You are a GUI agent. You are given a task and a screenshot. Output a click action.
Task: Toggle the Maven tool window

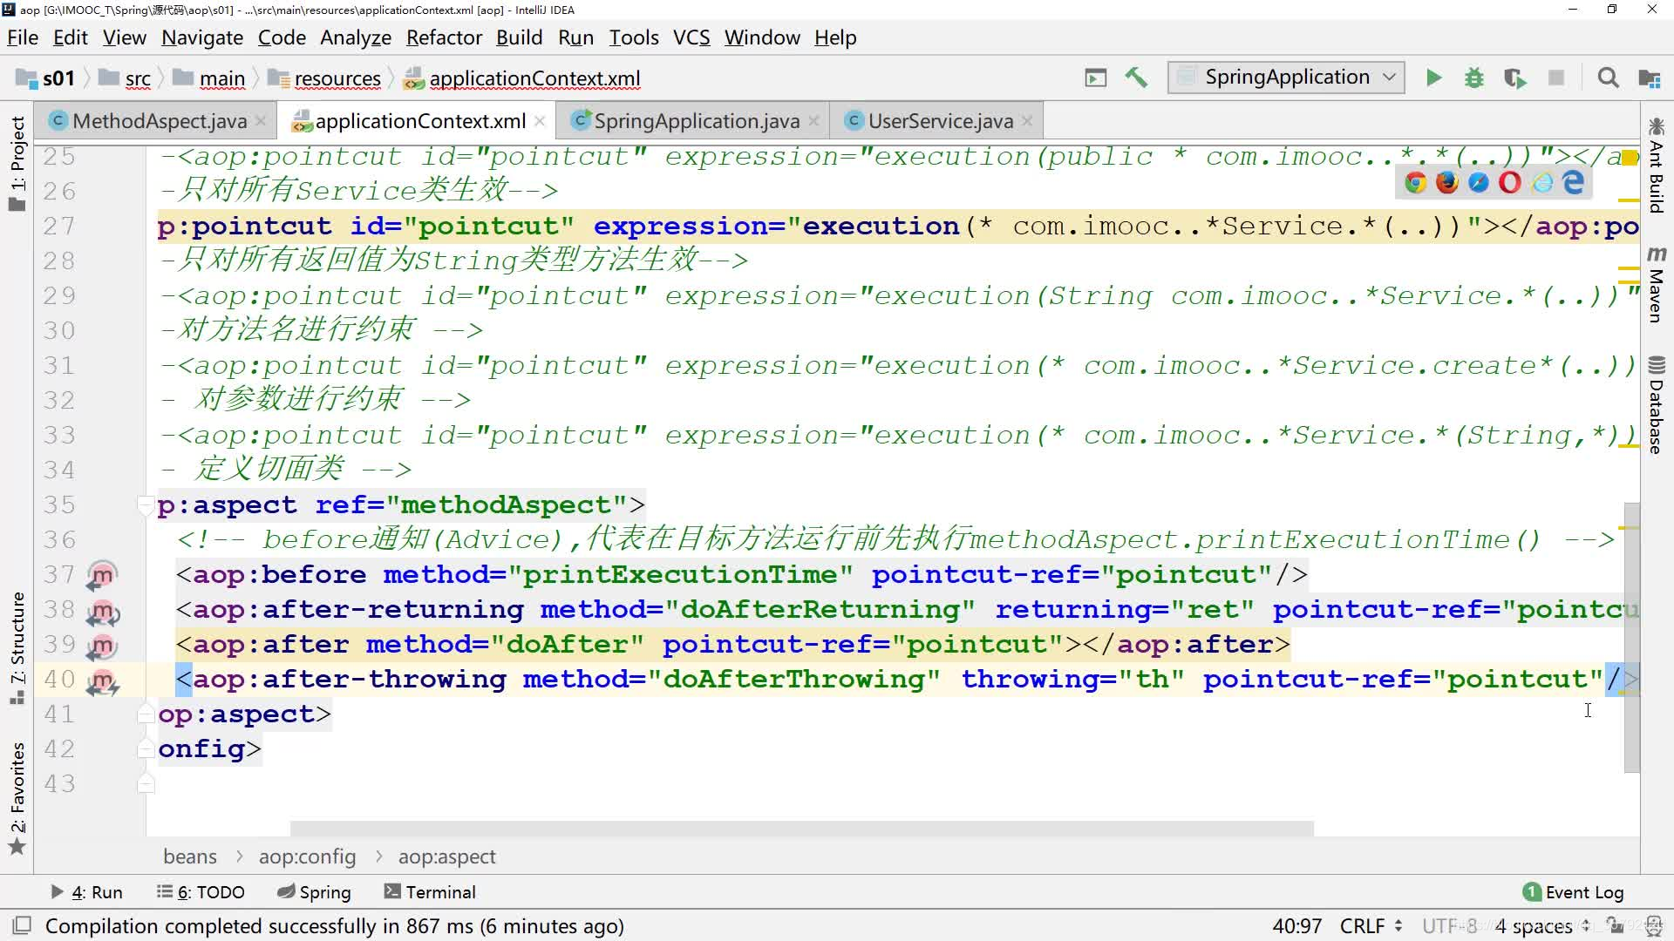click(1657, 285)
